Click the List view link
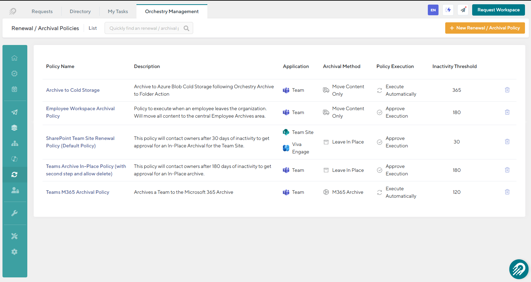Viewport: 531px width, 282px height. (93, 28)
